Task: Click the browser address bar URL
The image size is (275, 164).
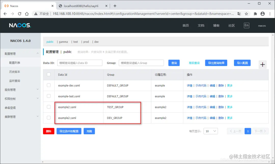Action: [x=143, y=14]
